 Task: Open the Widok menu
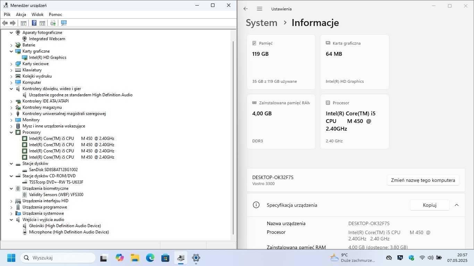point(37,15)
